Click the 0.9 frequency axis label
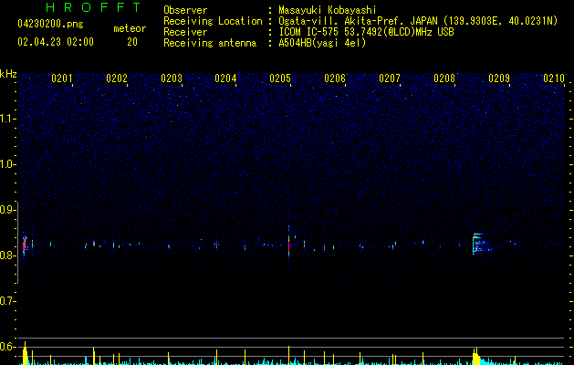The width and height of the screenshot is (574, 365). tap(7, 210)
